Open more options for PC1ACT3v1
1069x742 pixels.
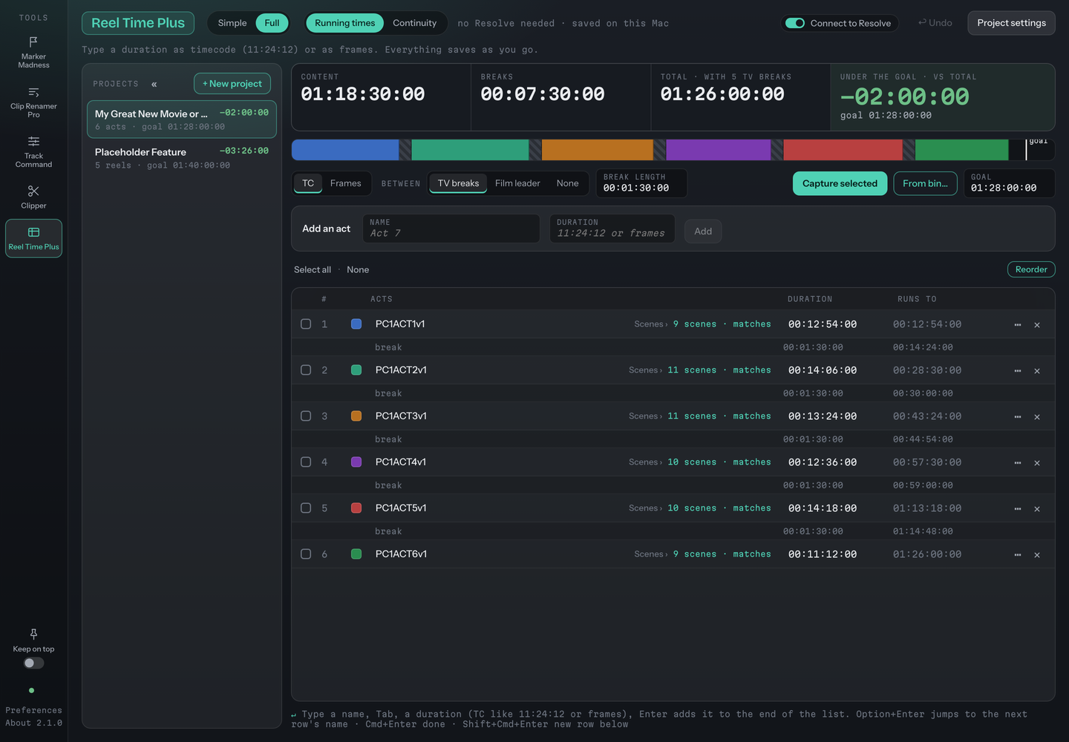coord(1018,416)
